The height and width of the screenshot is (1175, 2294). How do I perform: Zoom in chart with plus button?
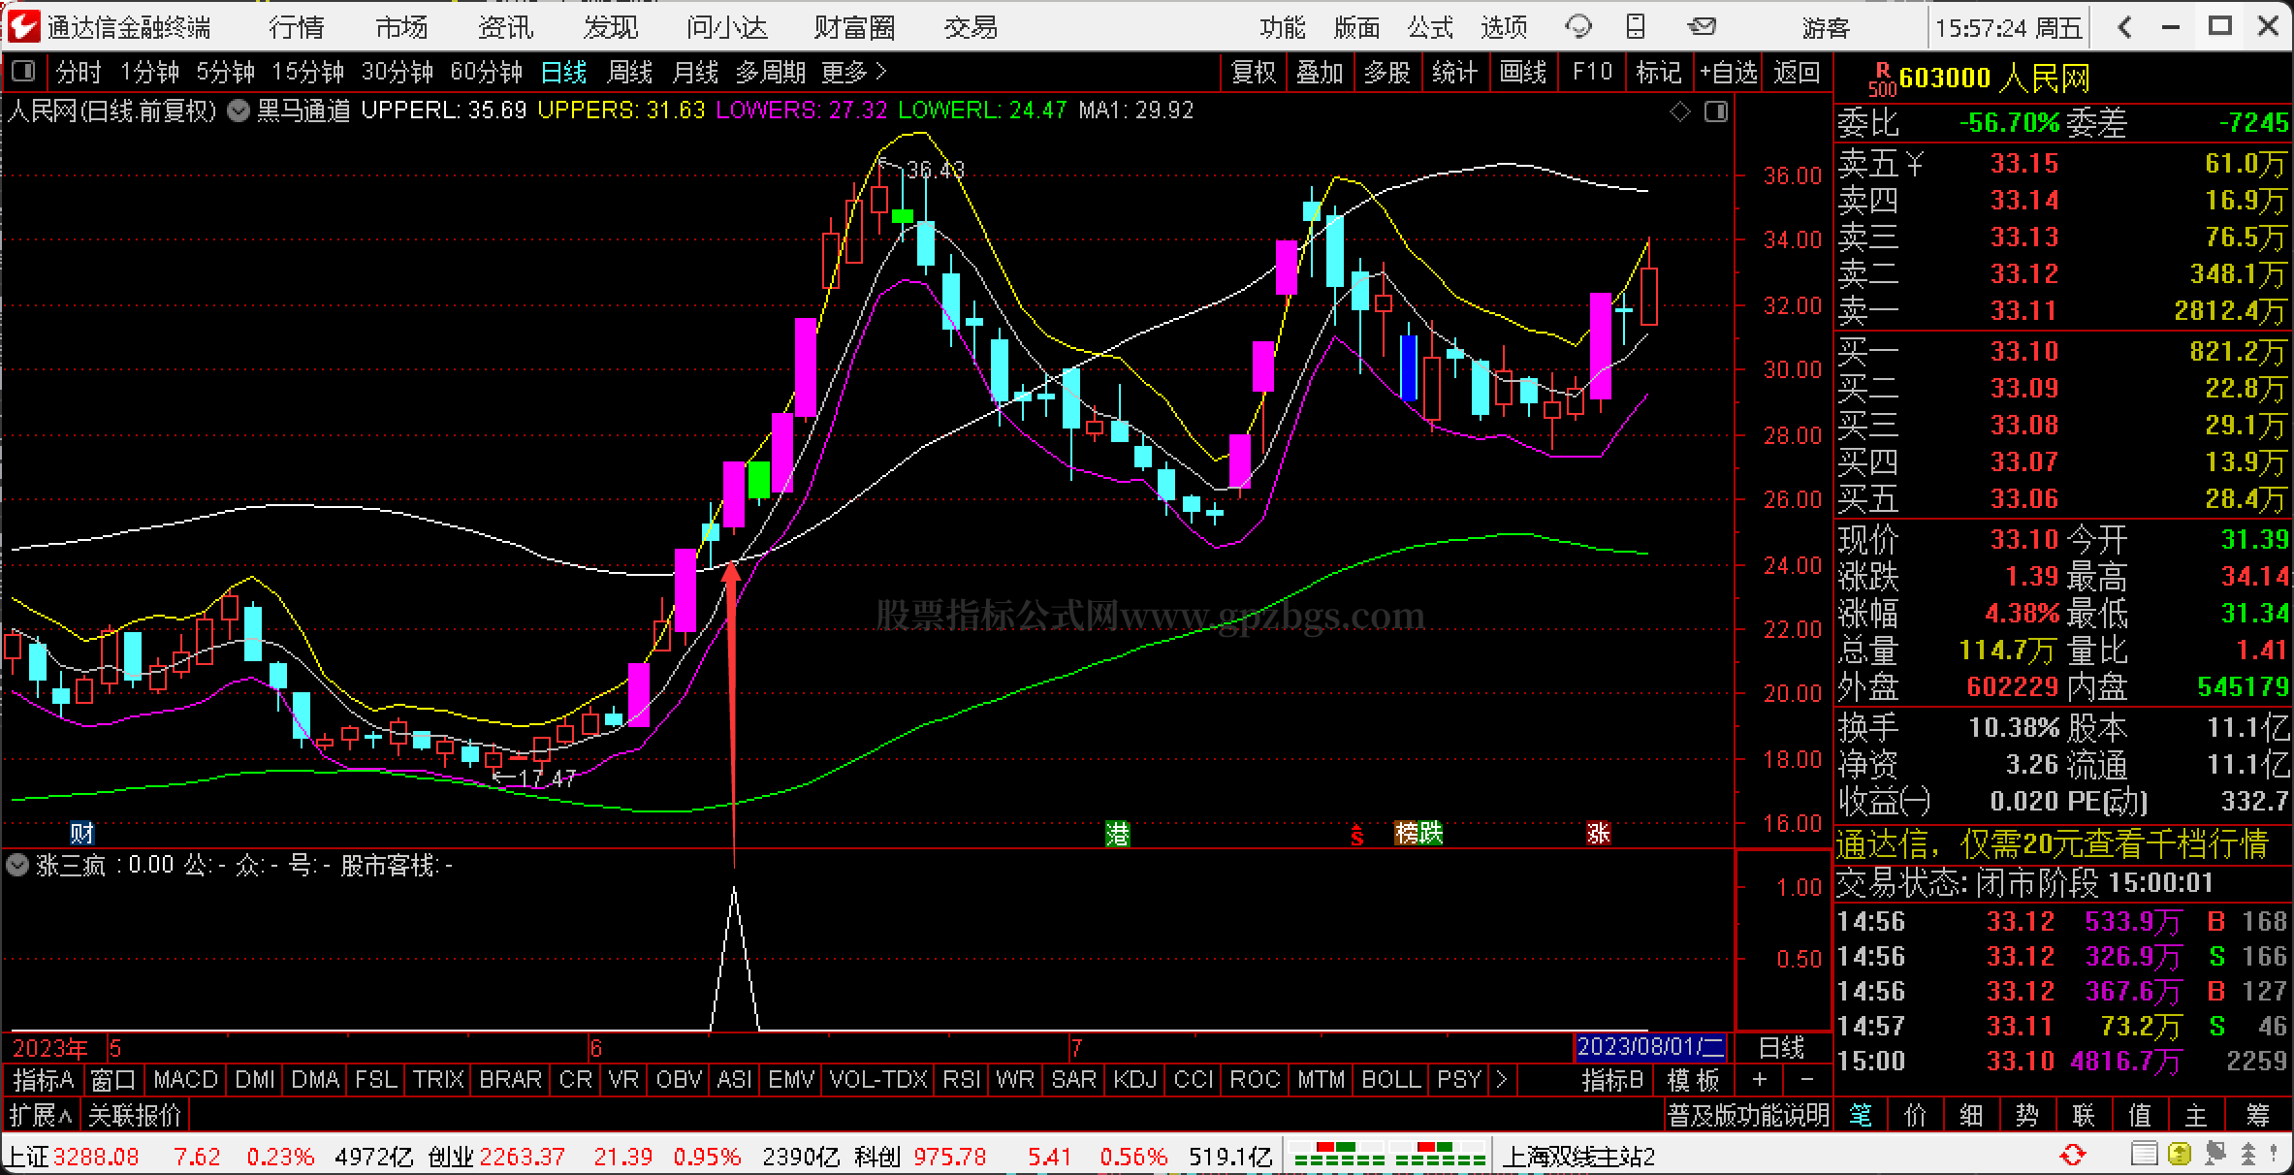[1759, 1079]
